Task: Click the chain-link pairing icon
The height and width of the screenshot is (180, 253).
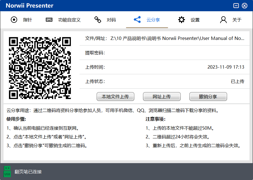Action: click(98, 20)
